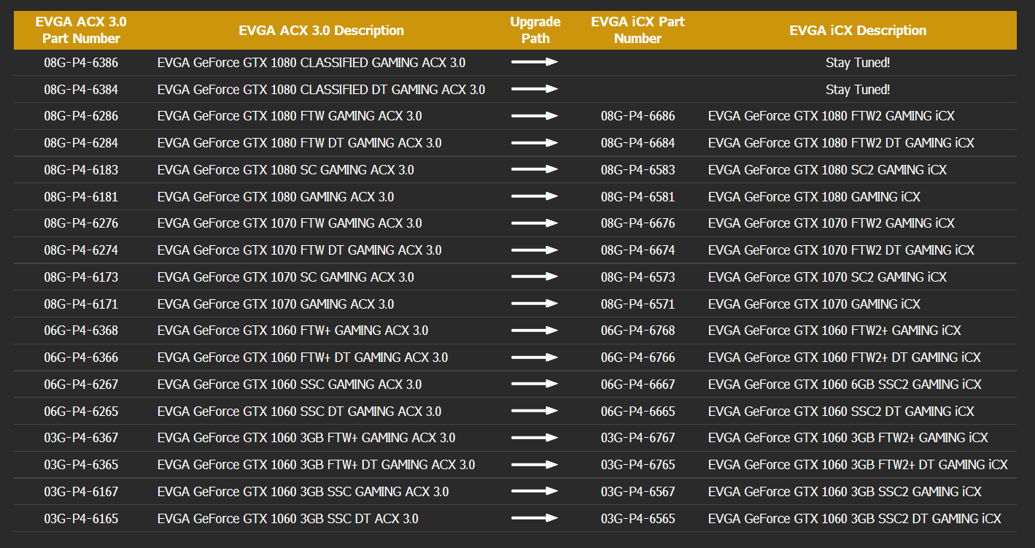Click the upgrade arrow in the 06G-P4-6366 row

tap(535, 358)
